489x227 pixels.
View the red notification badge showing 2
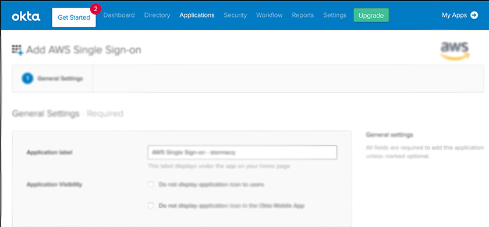pos(95,9)
